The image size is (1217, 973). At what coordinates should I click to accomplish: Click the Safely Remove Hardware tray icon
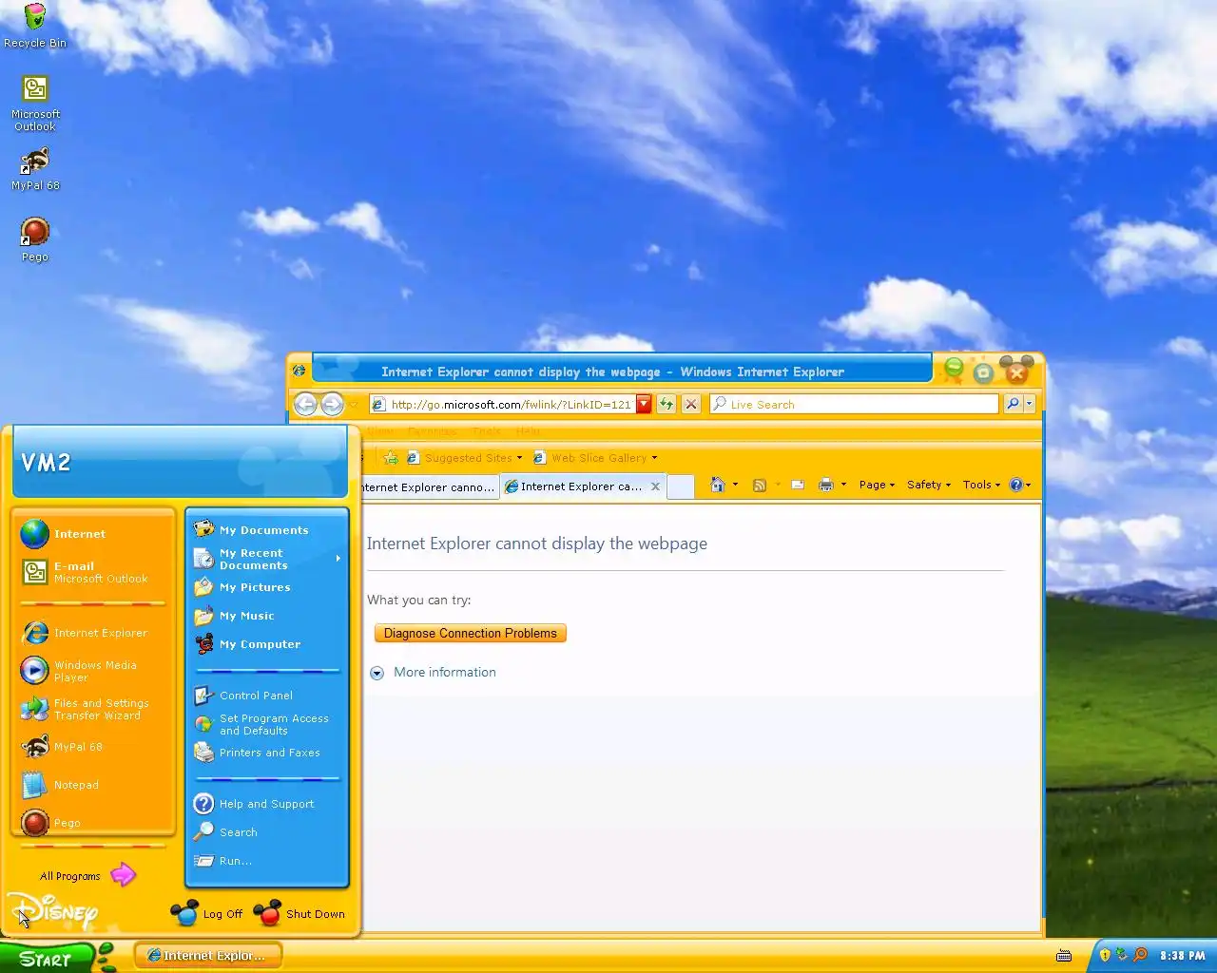coord(1122,955)
